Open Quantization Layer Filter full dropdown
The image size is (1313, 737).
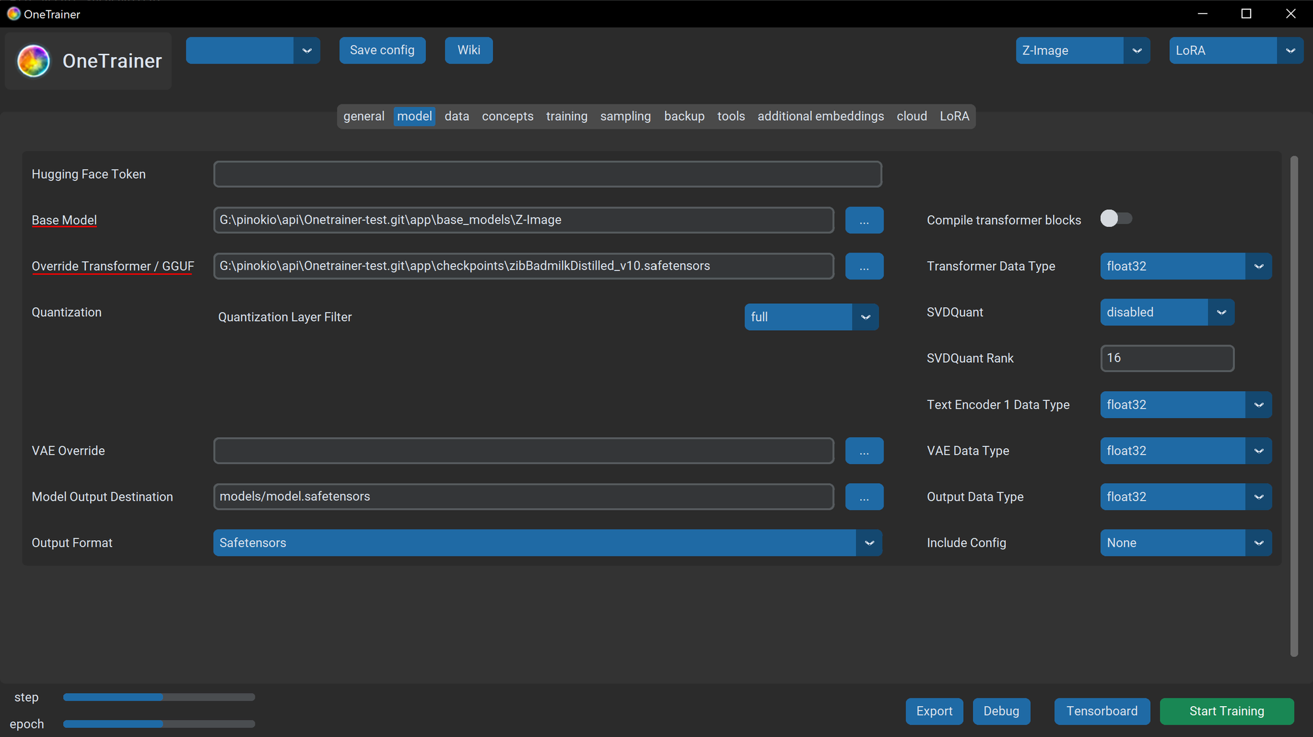point(865,317)
